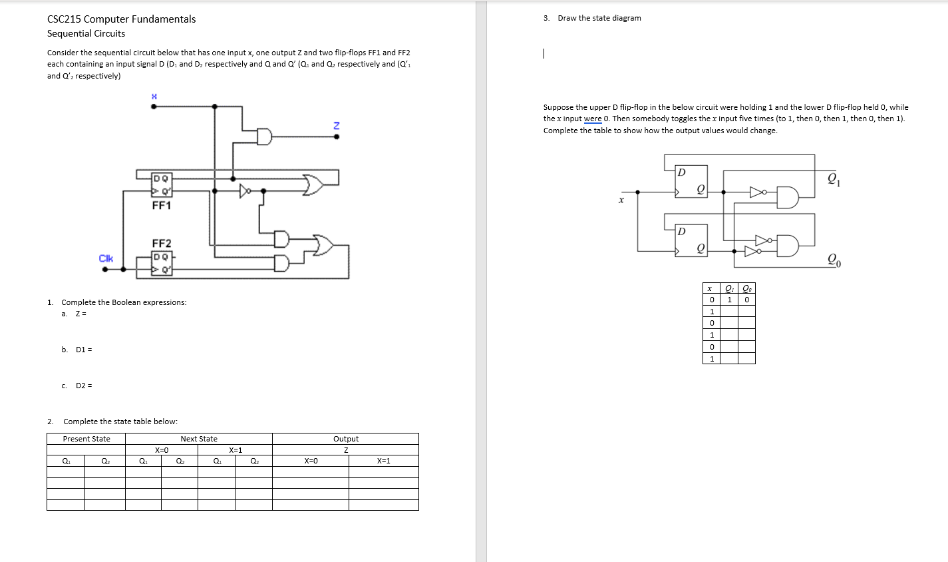Click the AND gate producing Q1
The image size is (948, 562).
[787, 197]
